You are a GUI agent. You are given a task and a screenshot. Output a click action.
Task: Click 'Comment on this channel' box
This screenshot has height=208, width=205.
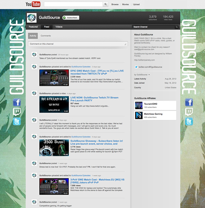tap(78, 44)
